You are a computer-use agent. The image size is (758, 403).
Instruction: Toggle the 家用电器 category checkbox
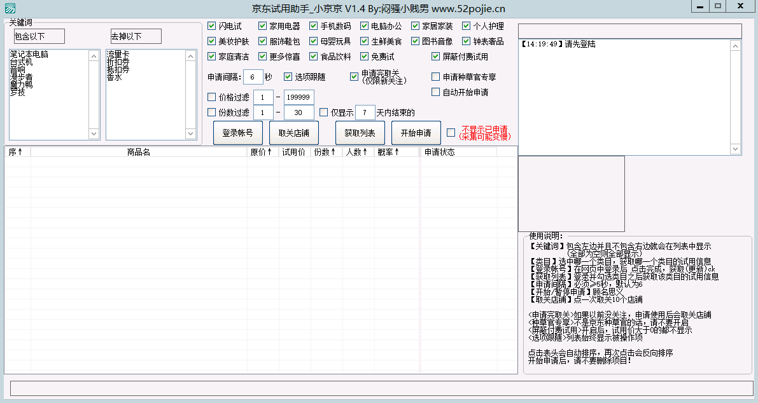[262, 25]
